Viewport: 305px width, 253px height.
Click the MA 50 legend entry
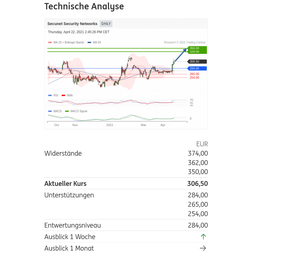(x=95, y=43)
